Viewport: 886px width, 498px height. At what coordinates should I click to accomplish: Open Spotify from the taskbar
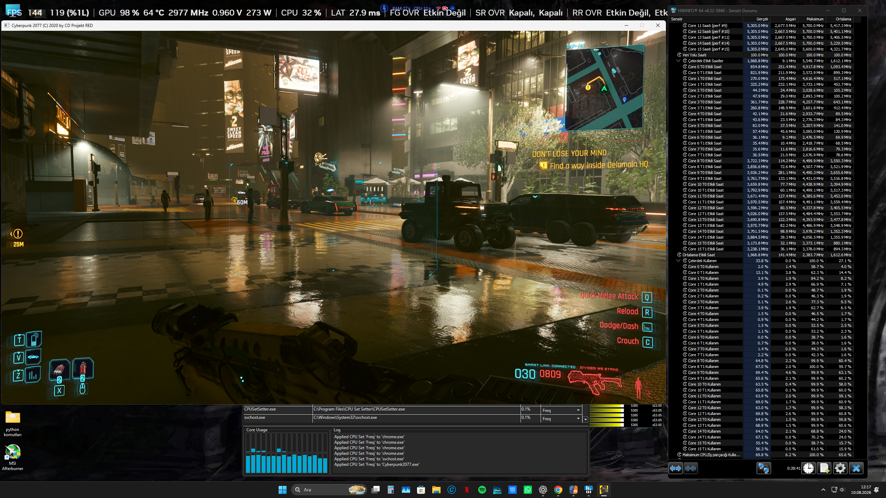pos(482,490)
